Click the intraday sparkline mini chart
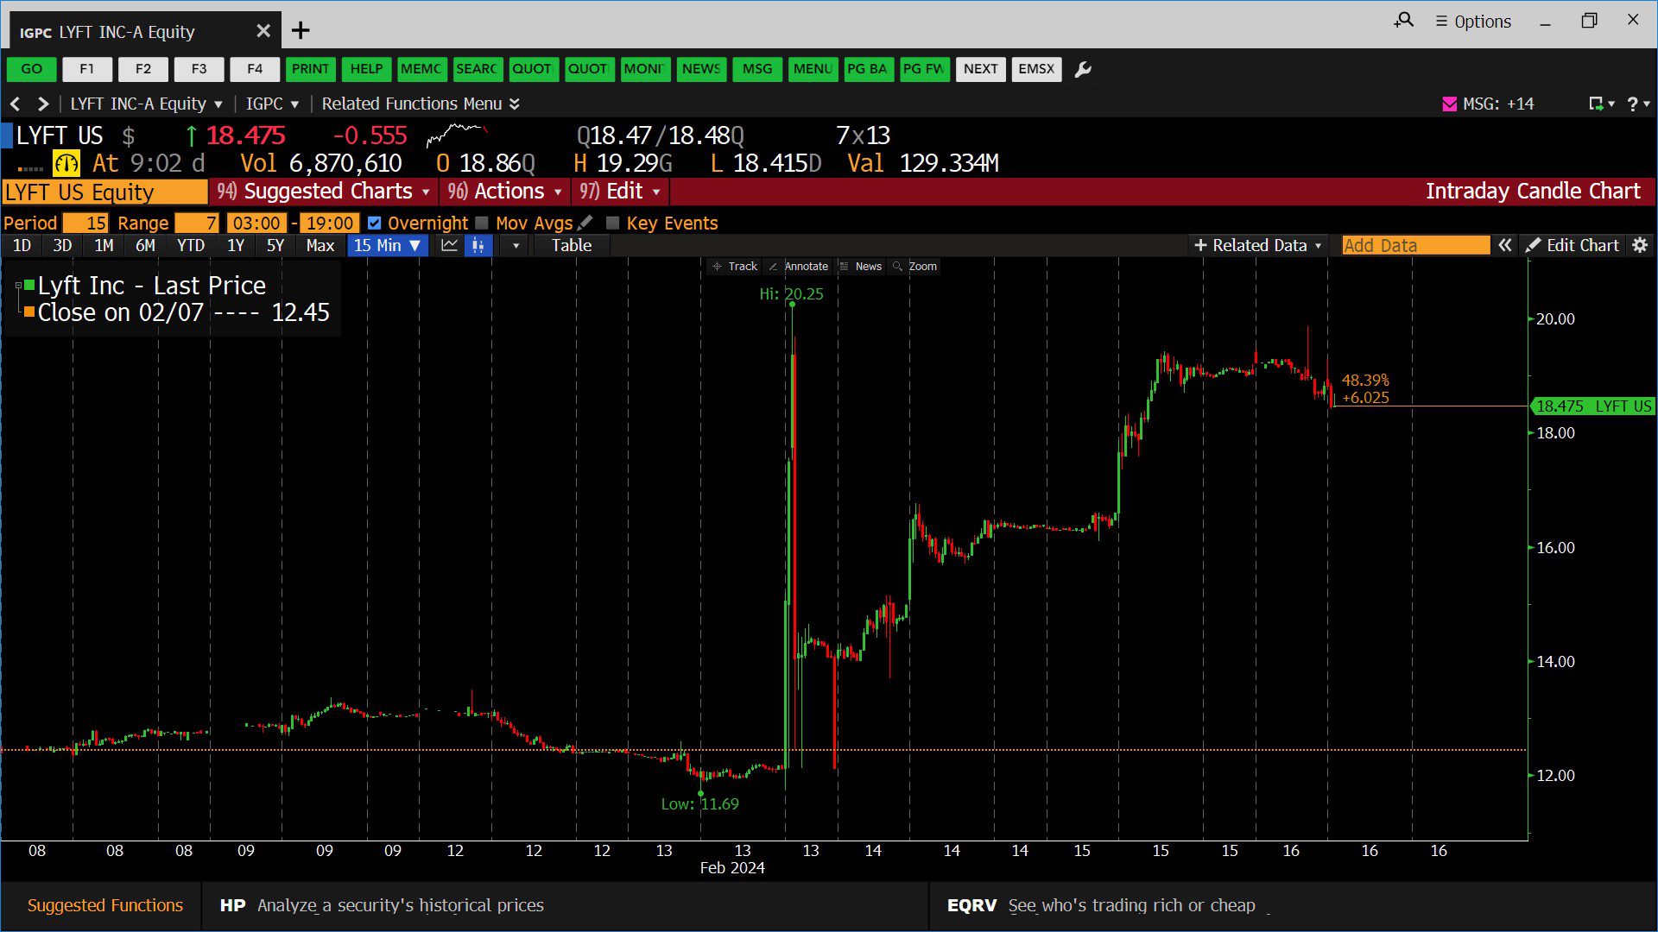1658x932 pixels. 457,135
